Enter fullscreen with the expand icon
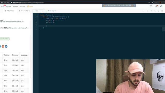Screen dimensions: 165x93 coord(162,11)
